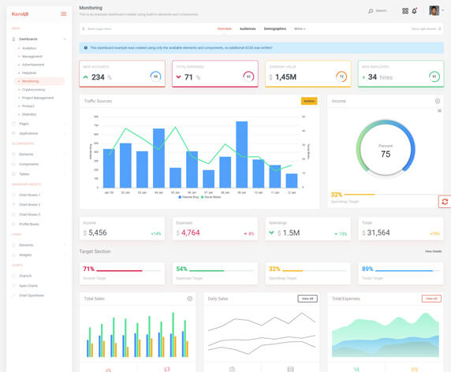The image size is (451, 372).
Task: Open the user avatar profile picture
Action: (x=434, y=10)
